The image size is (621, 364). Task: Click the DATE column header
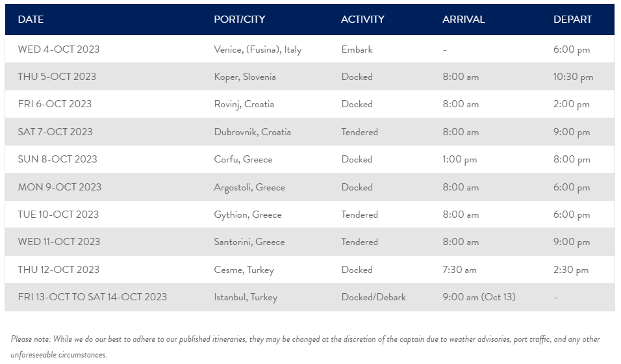coord(31,19)
